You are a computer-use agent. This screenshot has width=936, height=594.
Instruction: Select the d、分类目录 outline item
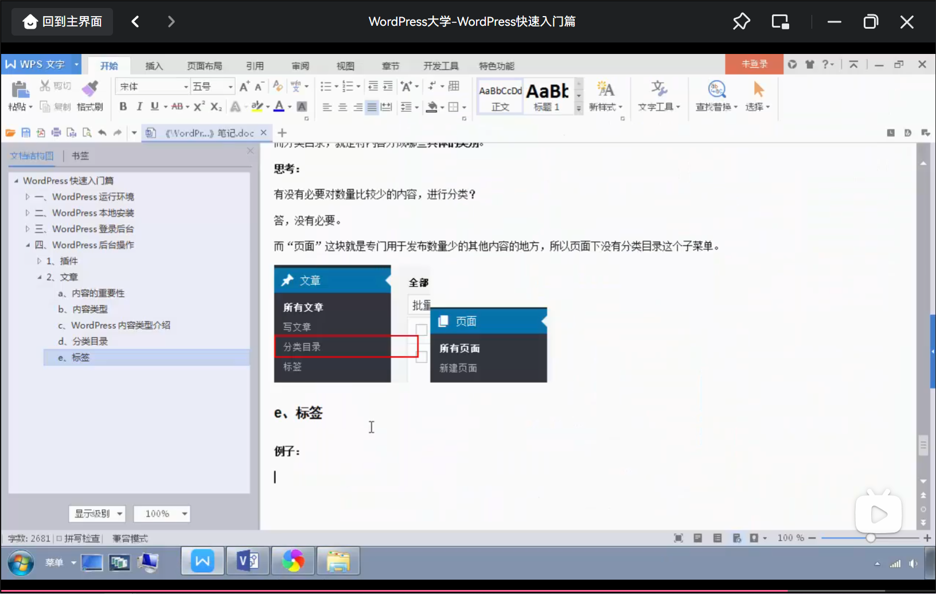83,341
